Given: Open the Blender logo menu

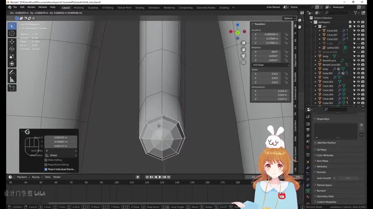Looking at the screenshot, I should [9, 7].
